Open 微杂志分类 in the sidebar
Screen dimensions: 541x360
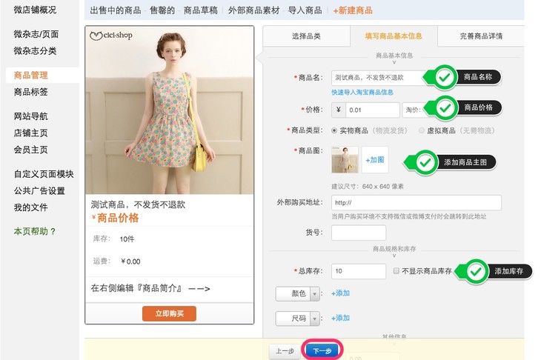tap(35, 51)
